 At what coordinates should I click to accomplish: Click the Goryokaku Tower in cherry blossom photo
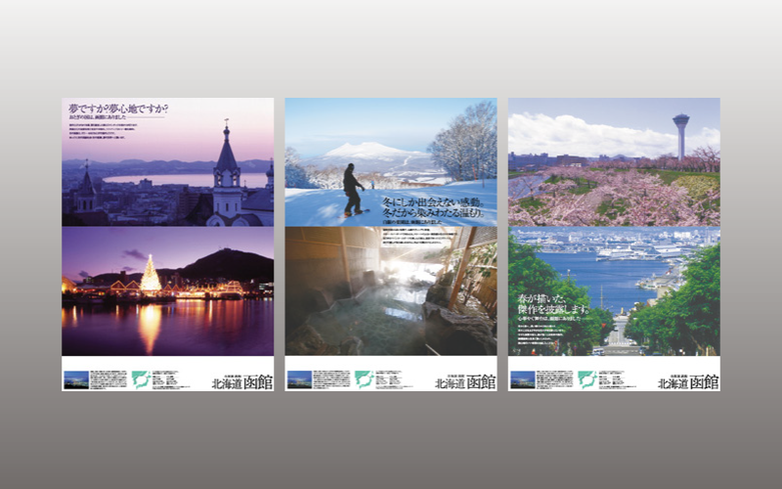coord(680,134)
